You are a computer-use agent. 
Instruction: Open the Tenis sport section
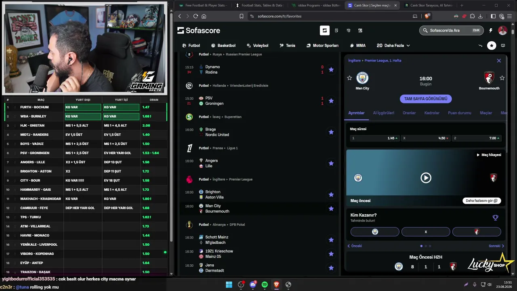point(287,46)
